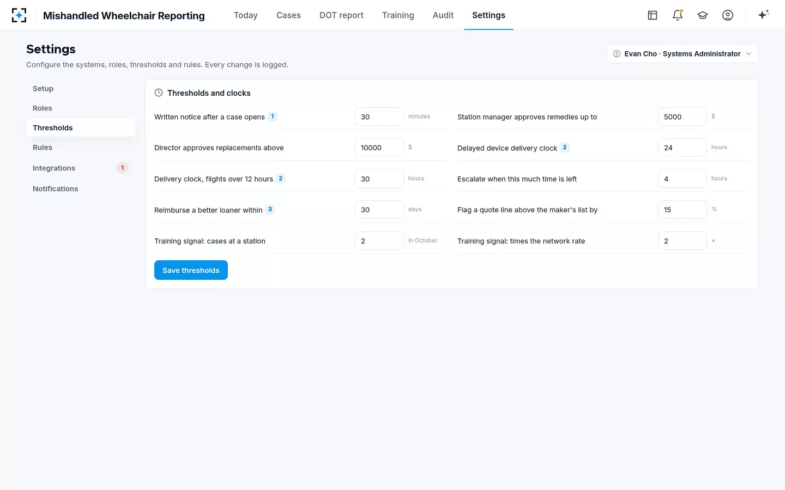This screenshot has width=785, height=490.
Task: Open the layout panel icon in header
Action: pyautogui.click(x=653, y=15)
